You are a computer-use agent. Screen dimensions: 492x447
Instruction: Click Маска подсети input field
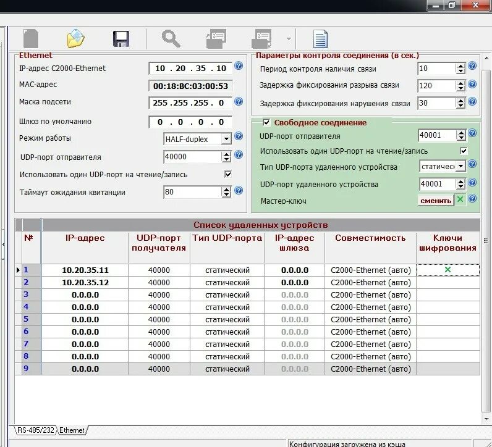coord(190,103)
